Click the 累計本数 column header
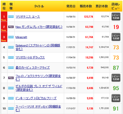The width and height of the screenshot is (123, 114). 102,6
